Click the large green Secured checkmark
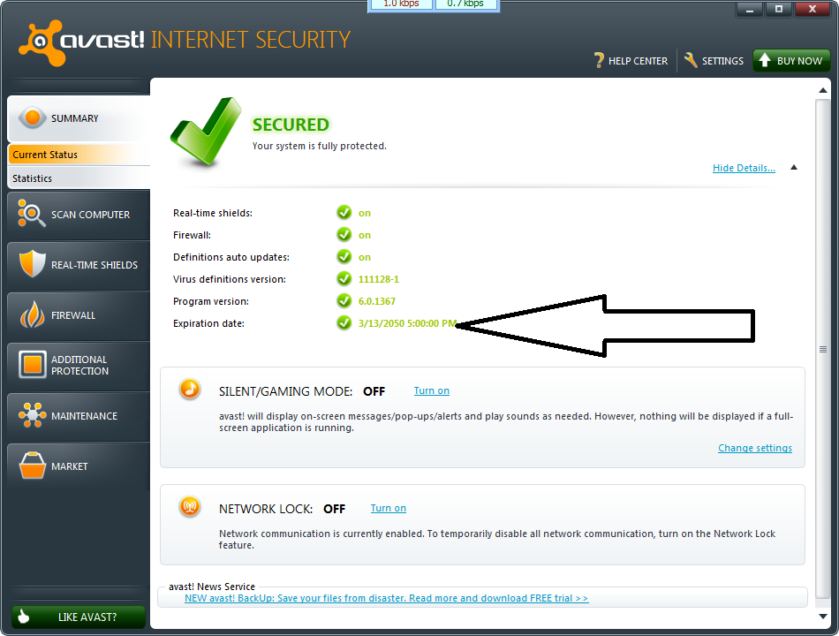Image resolution: width=839 pixels, height=636 pixels. click(206, 131)
